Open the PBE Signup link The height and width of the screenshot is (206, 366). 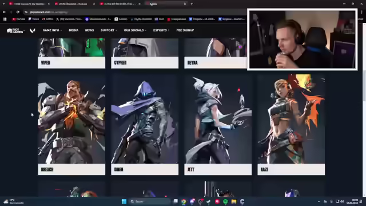point(185,30)
